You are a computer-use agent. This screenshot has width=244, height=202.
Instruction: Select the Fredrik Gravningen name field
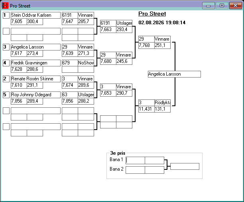[x=35, y=63]
